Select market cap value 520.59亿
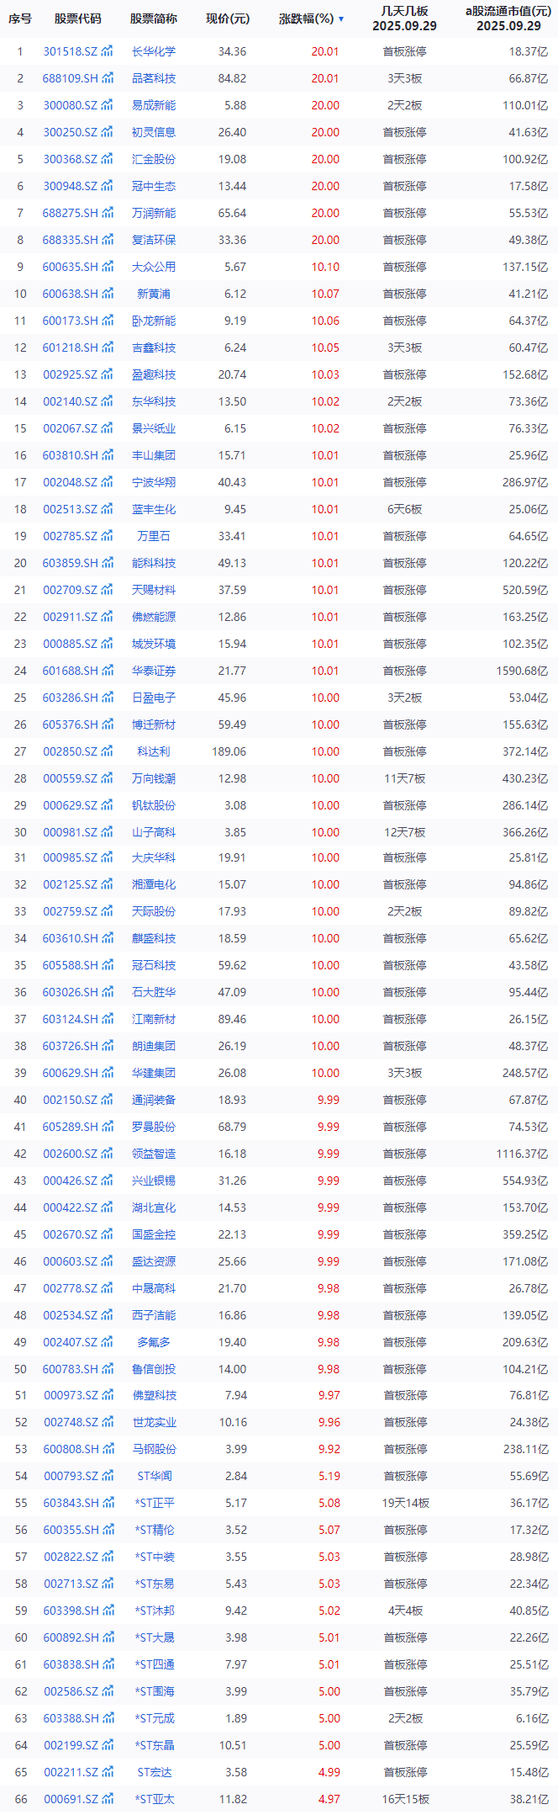Viewport: 558px width, 1815px height. (525, 590)
